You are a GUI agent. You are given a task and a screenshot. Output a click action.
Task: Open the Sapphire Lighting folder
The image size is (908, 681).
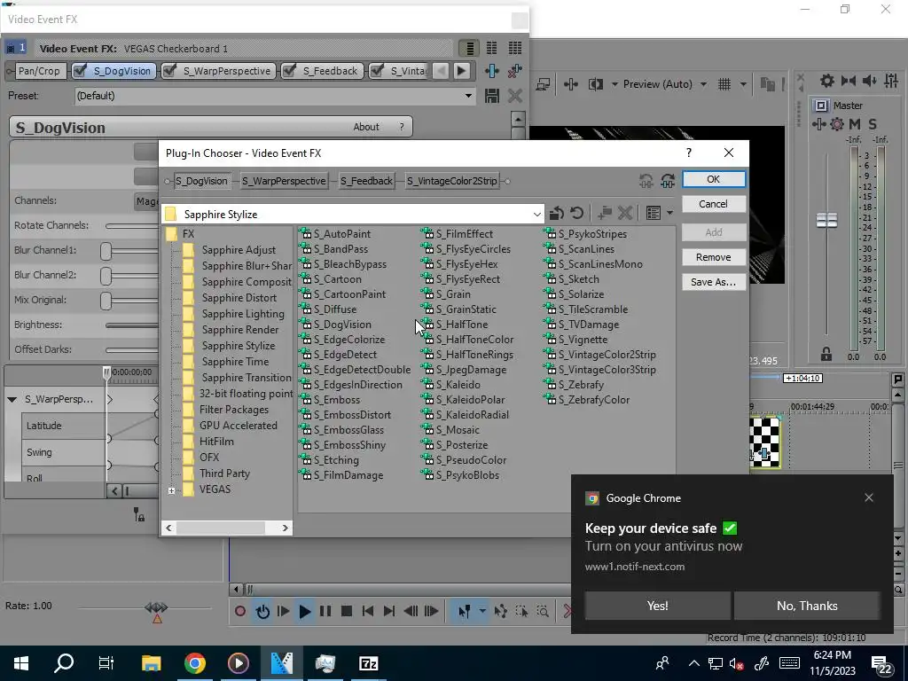point(243,314)
